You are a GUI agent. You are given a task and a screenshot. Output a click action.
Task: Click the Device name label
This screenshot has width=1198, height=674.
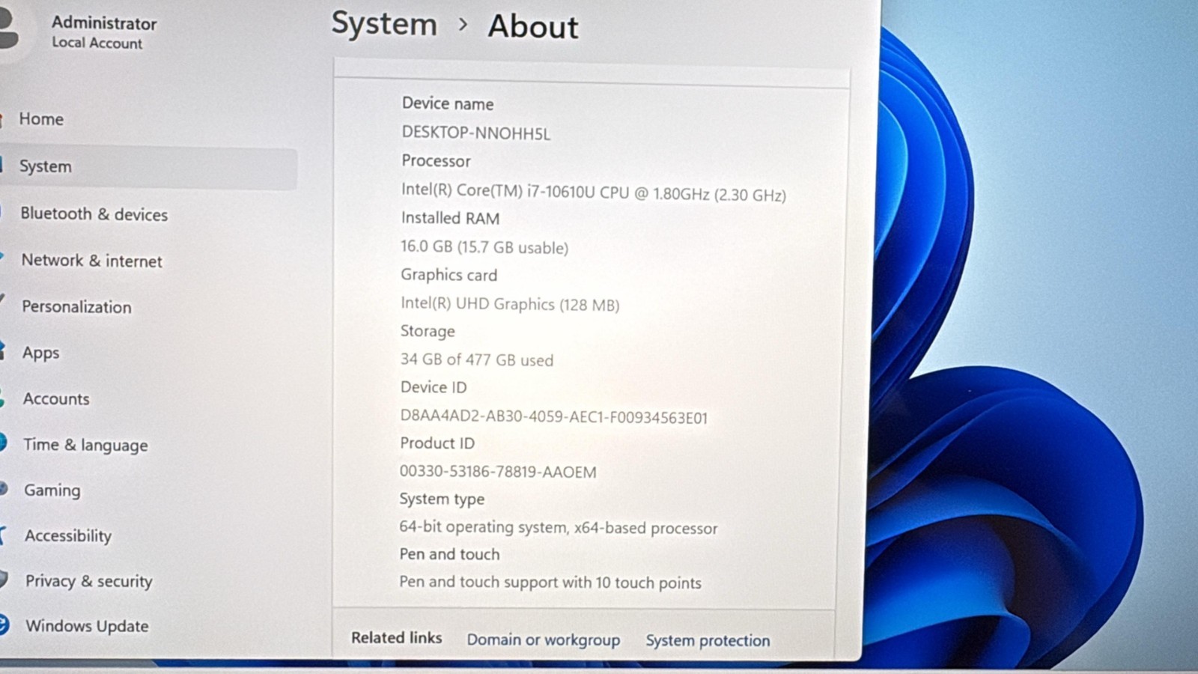448,104
